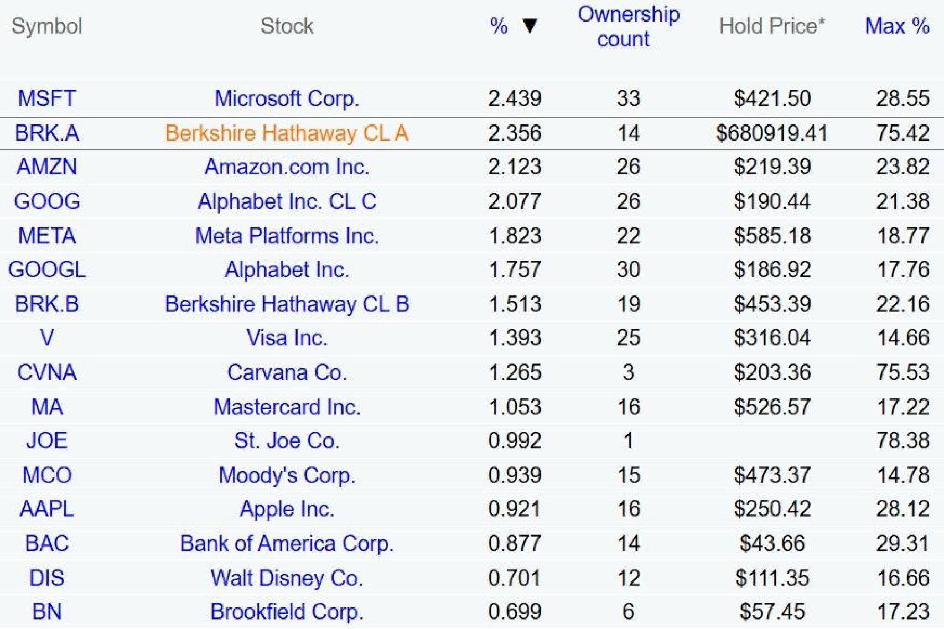Screen dimensions: 944x629
Task: Click the sort arrow next to % header
Action: coord(530,25)
